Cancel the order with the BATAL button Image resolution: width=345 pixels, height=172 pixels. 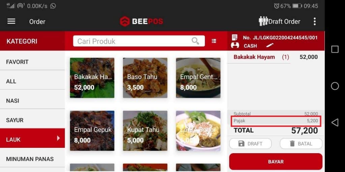[301, 144]
